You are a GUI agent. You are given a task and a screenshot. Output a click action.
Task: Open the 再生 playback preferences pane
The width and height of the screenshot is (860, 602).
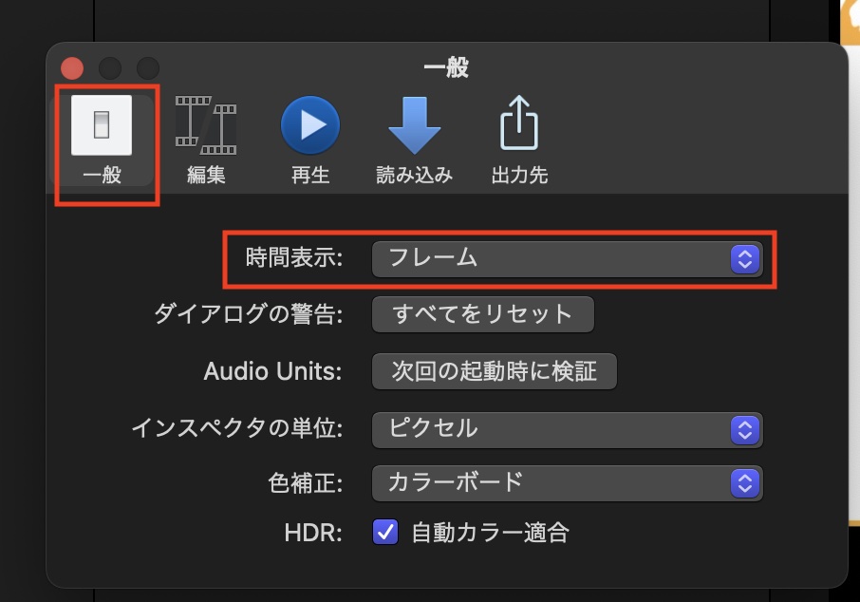click(310, 141)
